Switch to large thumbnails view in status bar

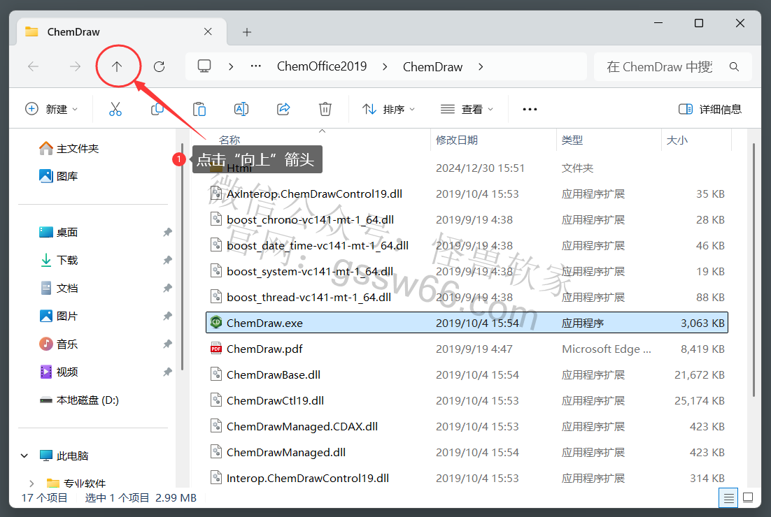[x=748, y=498]
